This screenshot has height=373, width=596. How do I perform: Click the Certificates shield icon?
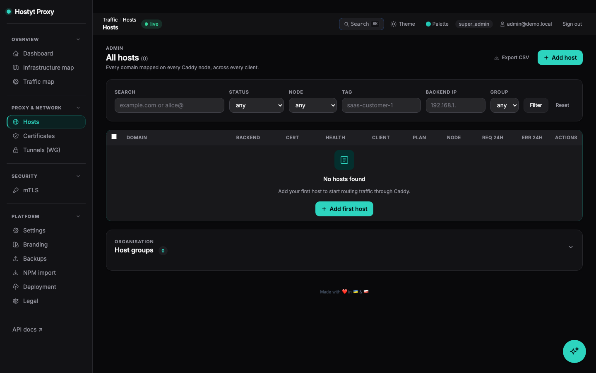click(16, 136)
